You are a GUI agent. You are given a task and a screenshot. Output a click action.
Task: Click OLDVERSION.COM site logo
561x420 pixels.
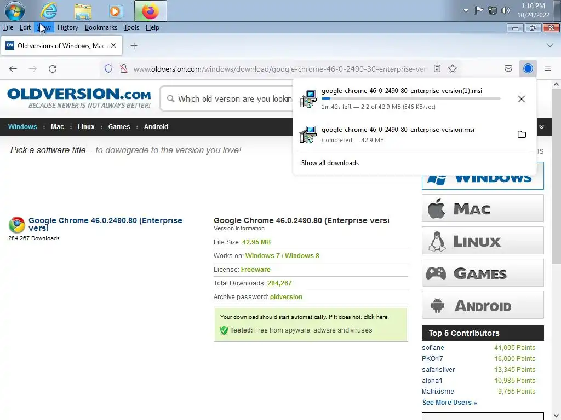[x=79, y=98]
